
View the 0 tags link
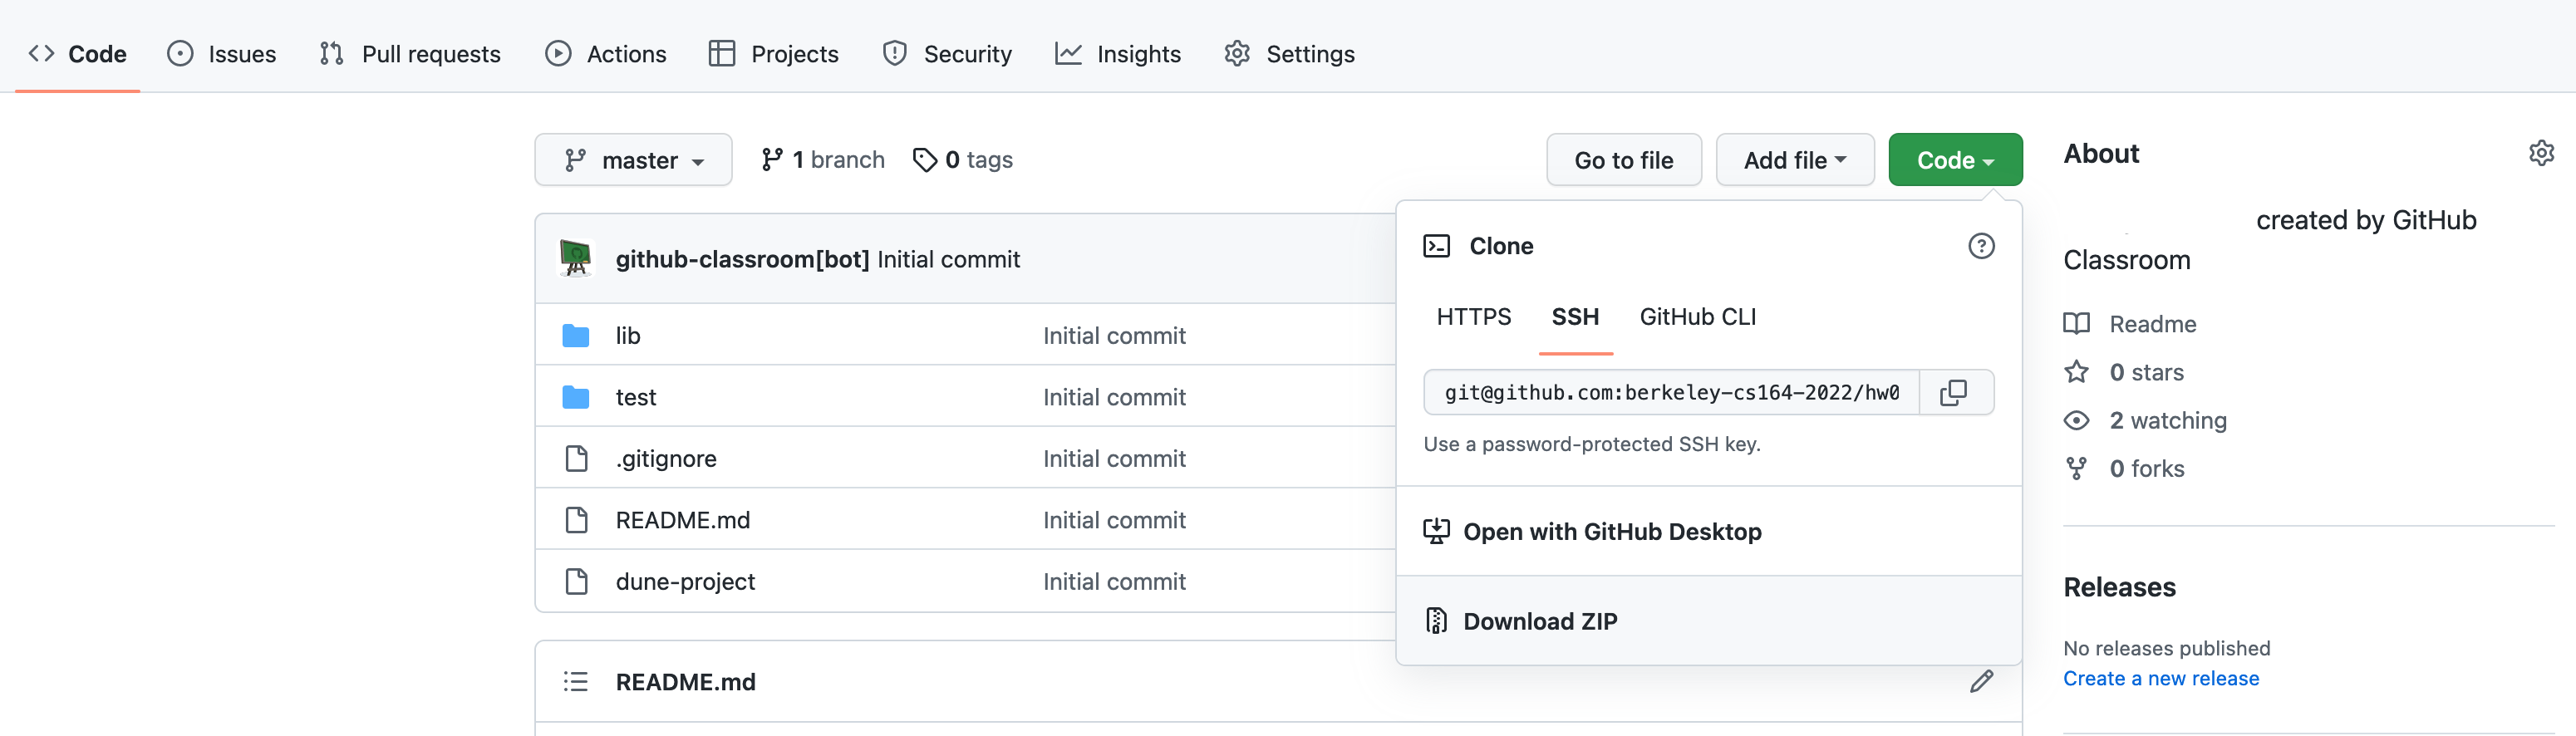coord(963,160)
